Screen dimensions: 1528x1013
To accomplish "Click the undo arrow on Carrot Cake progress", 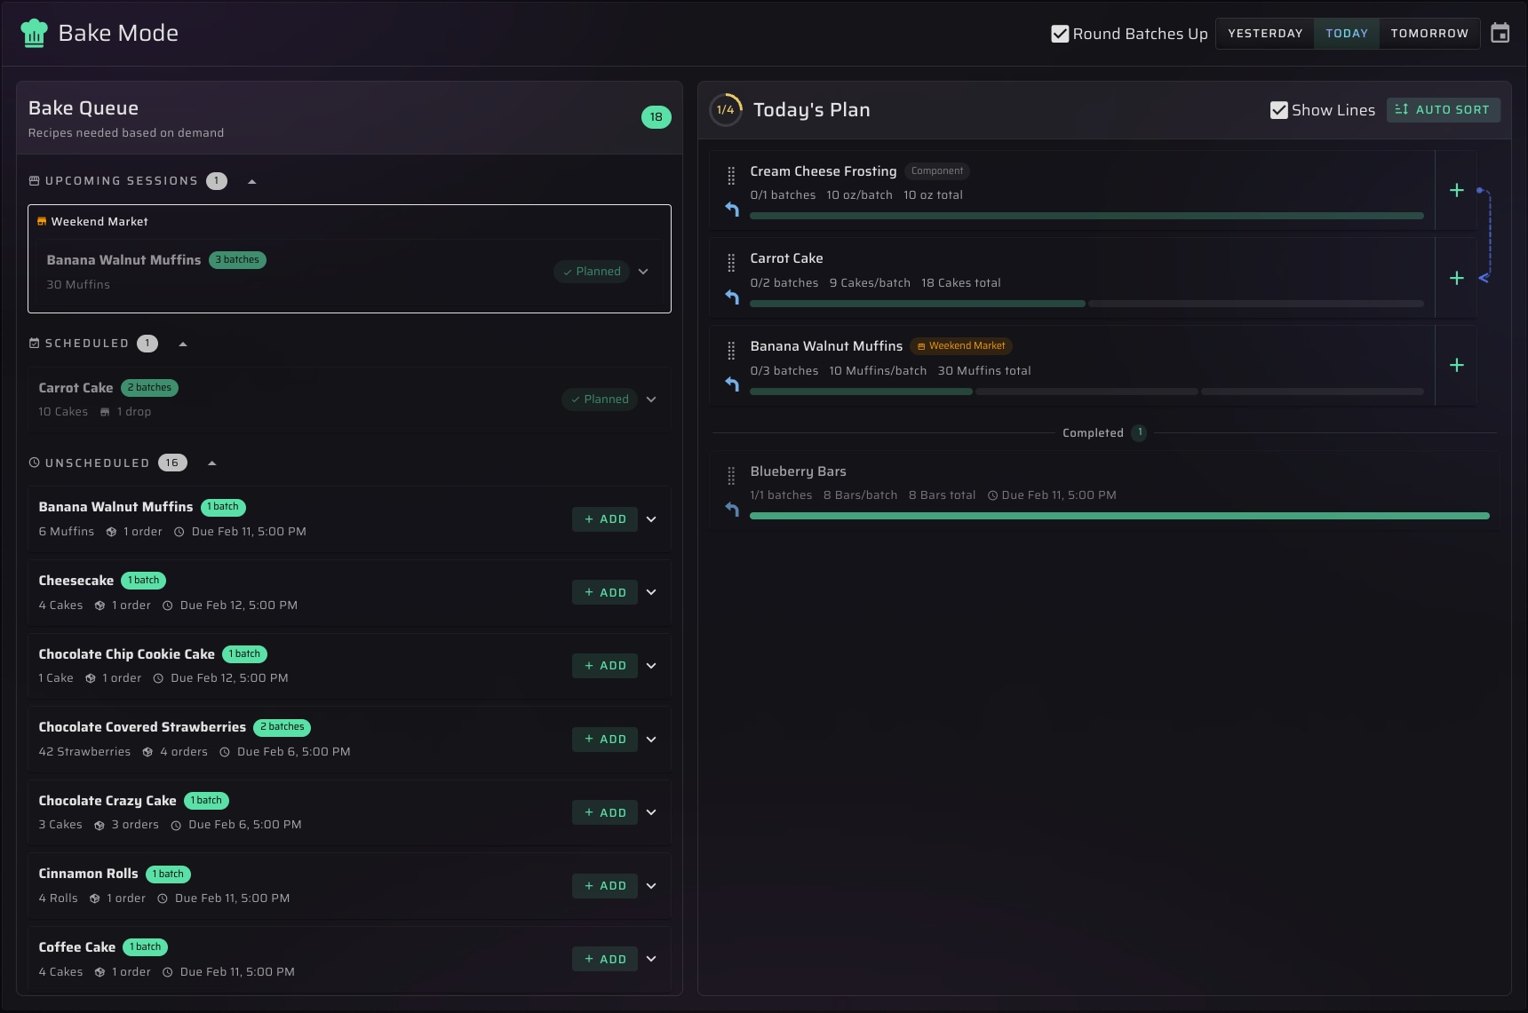I will click(732, 297).
